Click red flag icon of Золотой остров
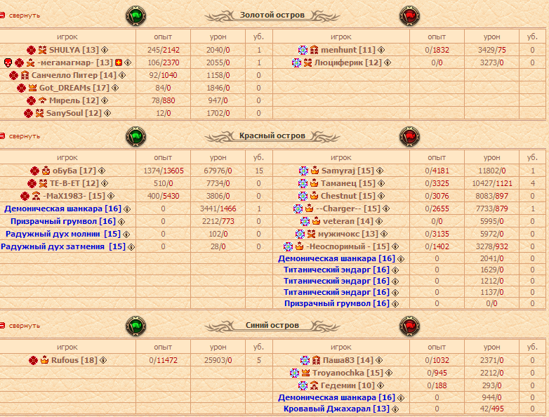The height and width of the screenshot is (417, 549). [409, 15]
